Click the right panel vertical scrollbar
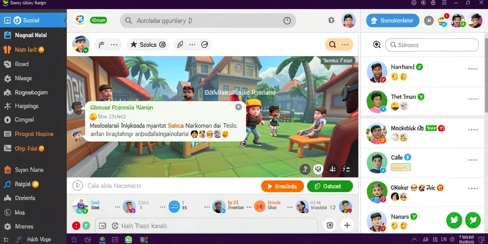Screen dimensions: 488x244 coord(486,72)
